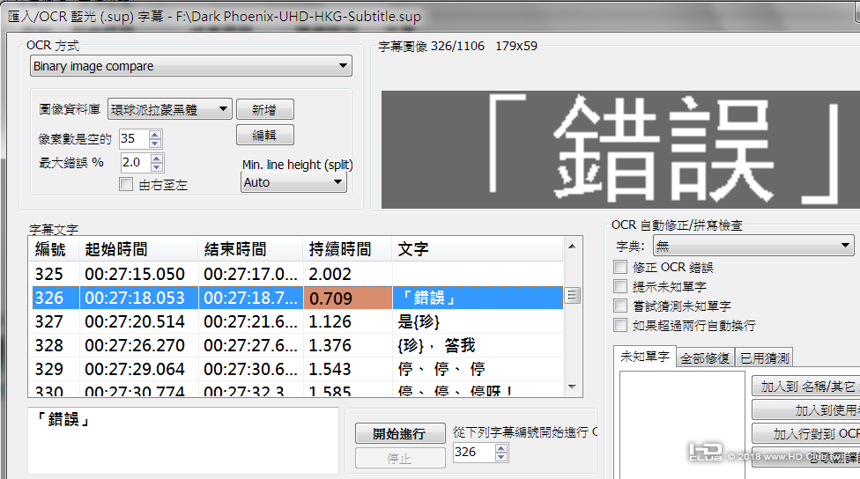860x479 pixels.
Task: Enable the 提示未知單字 checkbox
Action: (620, 286)
